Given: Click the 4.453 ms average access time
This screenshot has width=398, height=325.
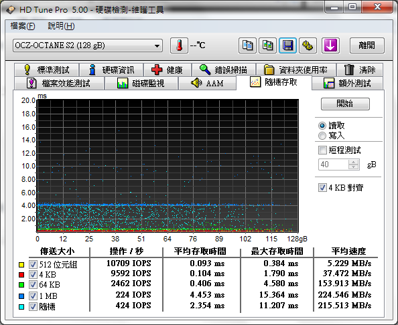Looking at the screenshot, I should 208,295.
